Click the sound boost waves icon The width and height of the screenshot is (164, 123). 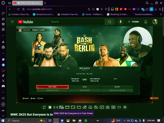pyautogui.click(x=55, y=107)
